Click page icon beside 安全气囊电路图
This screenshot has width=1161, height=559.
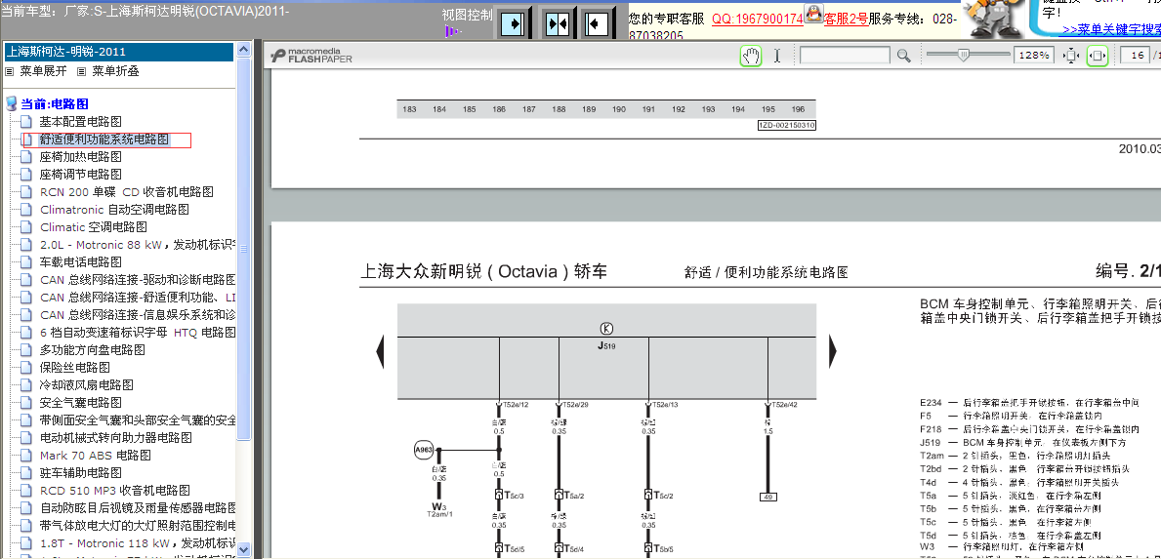(x=26, y=403)
